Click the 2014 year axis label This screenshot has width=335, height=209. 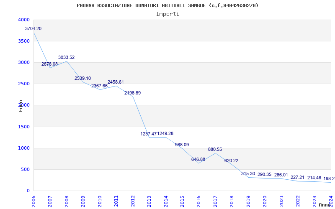(165, 201)
